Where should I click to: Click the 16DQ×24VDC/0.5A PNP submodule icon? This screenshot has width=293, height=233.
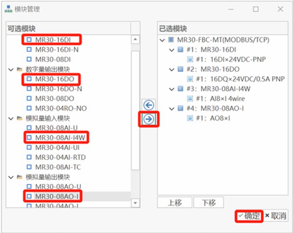point(190,79)
